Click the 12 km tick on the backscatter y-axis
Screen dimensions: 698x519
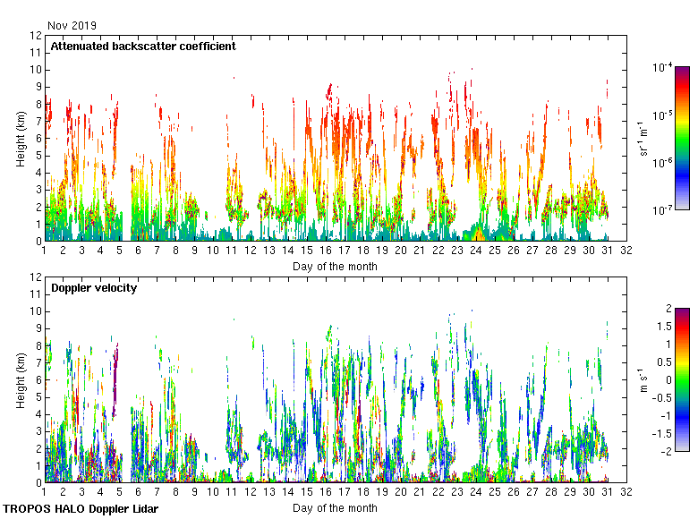pos(36,36)
